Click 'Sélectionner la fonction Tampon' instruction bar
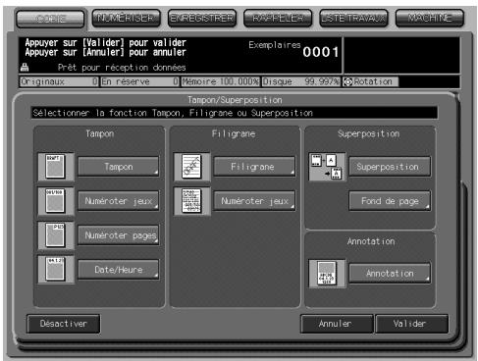This screenshot has height=361, width=478. [x=235, y=113]
